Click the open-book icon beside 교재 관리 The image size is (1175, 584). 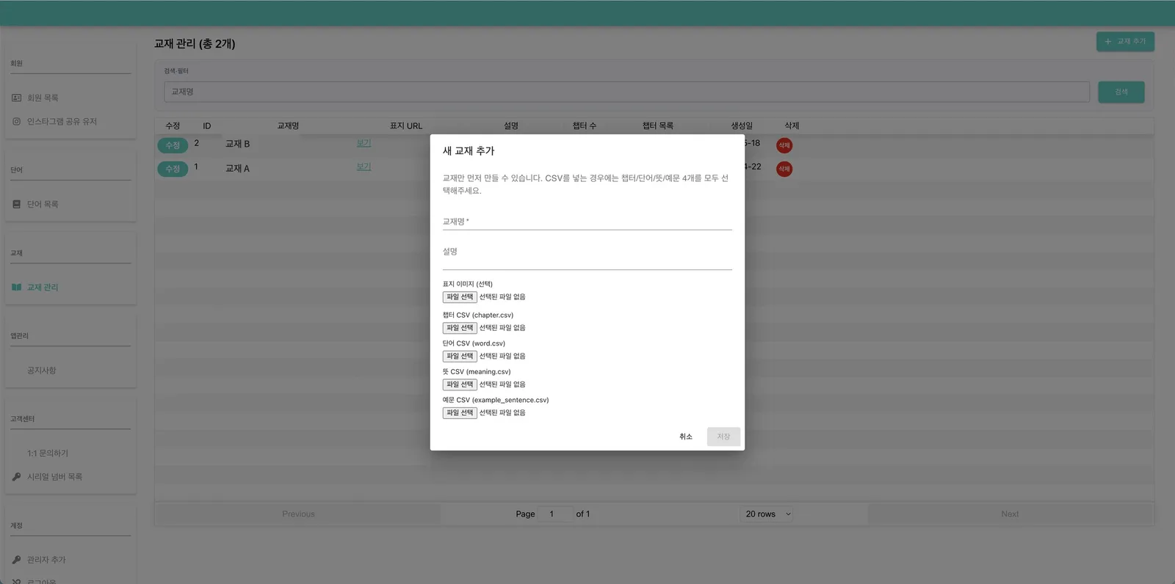pos(16,288)
